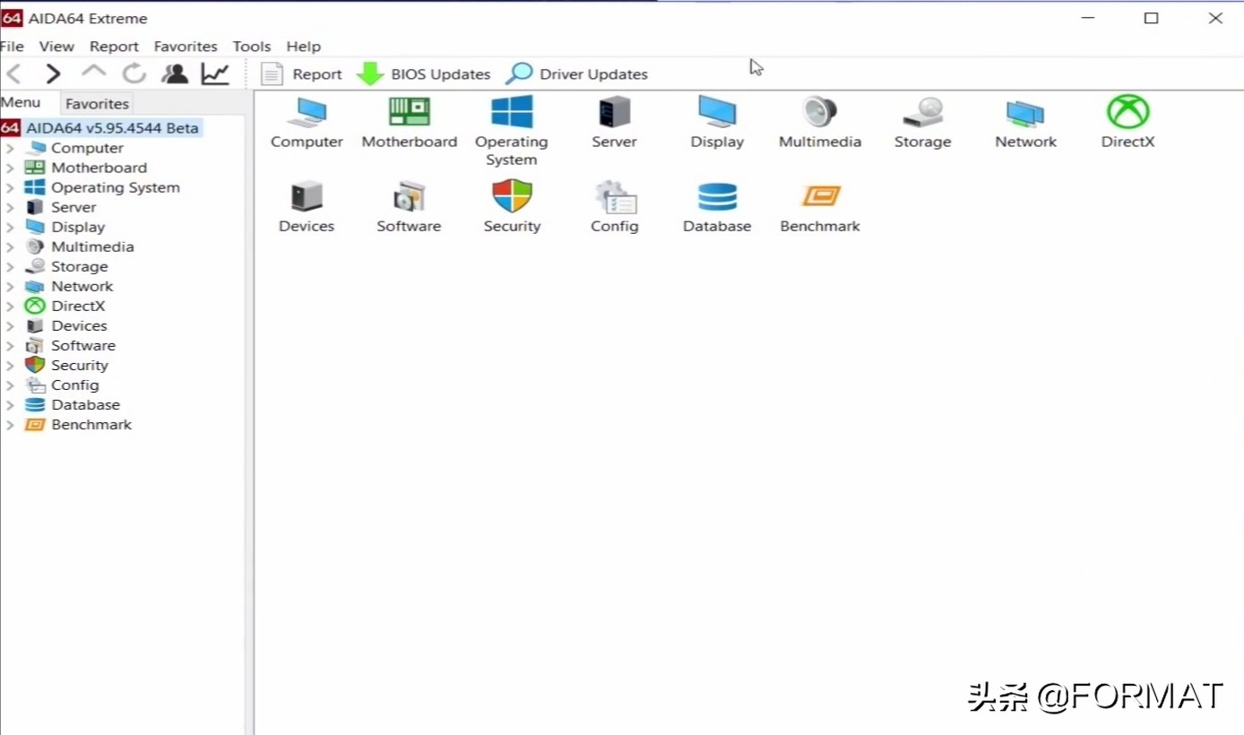Open the Multimedia speaker icon in main pane

pyautogui.click(x=819, y=113)
